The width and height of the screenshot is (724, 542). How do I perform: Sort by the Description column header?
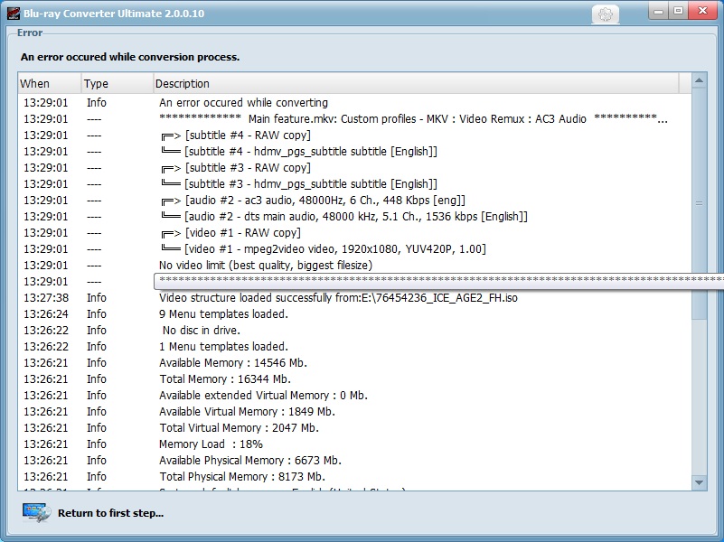point(416,83)
